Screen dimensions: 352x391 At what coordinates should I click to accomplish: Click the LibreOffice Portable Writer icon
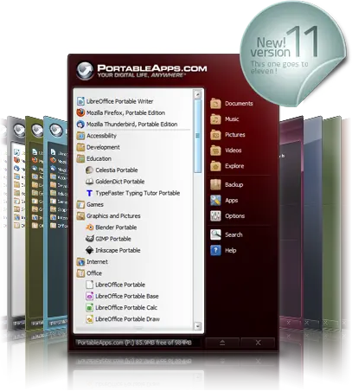click(x=80, y=101)
